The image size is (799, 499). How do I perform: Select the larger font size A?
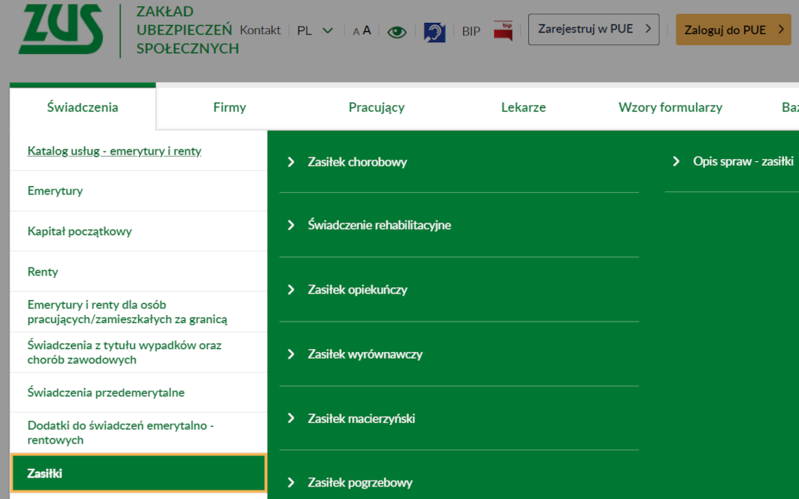[x=366, y=30]
